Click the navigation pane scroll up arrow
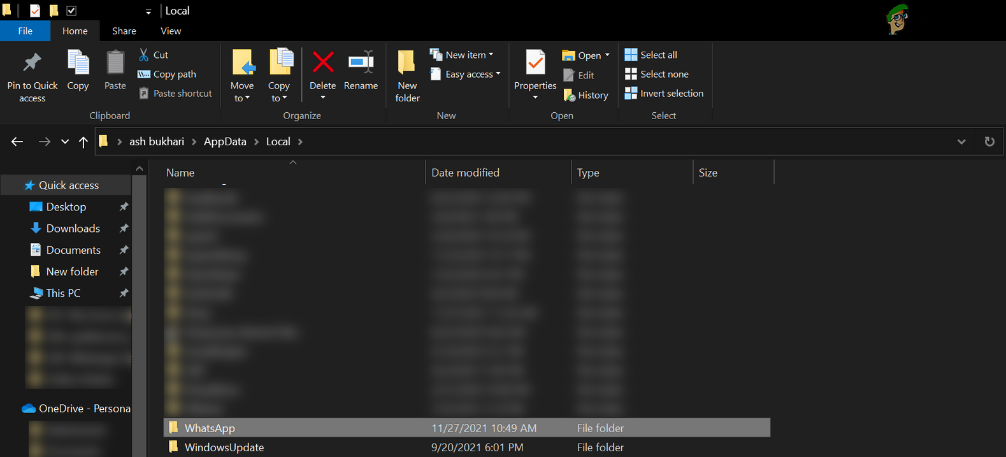 (140, 168)
